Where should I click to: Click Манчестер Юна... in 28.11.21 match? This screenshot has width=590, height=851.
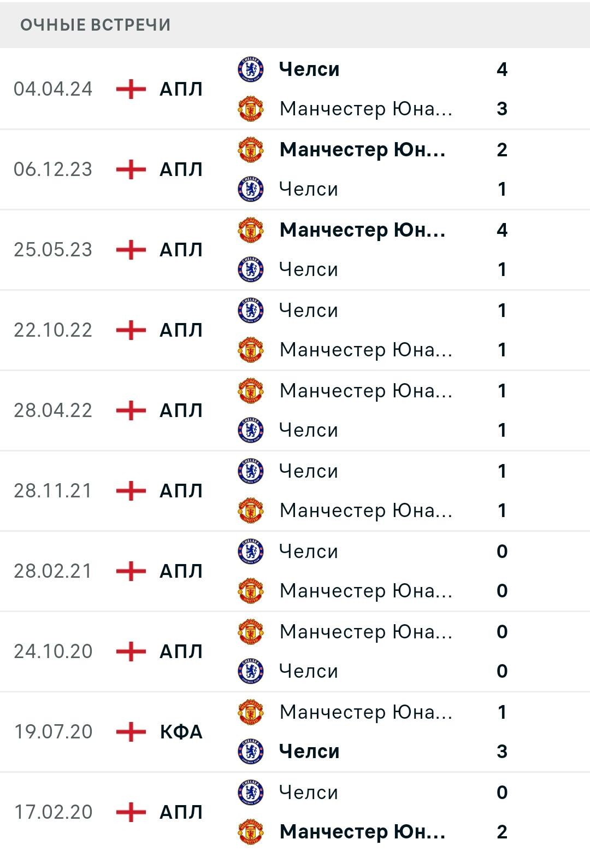366,510
